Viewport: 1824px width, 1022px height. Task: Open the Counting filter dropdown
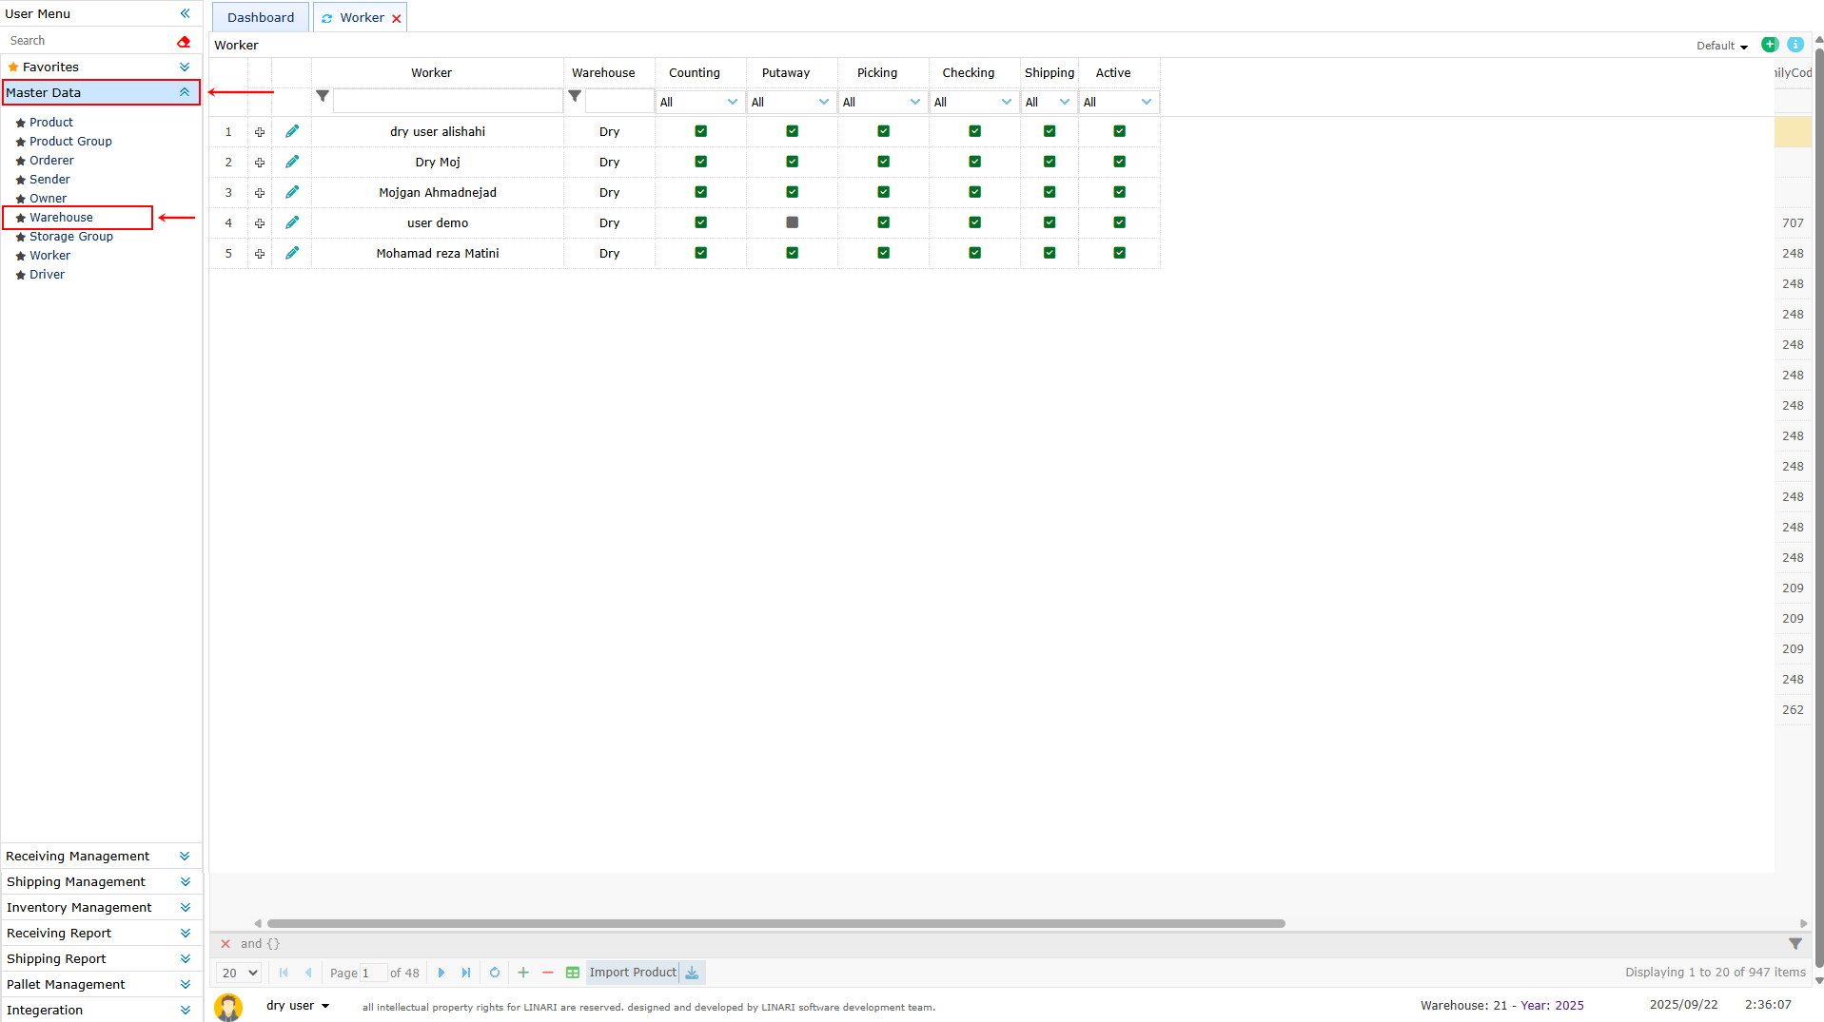tap(699, 102)
